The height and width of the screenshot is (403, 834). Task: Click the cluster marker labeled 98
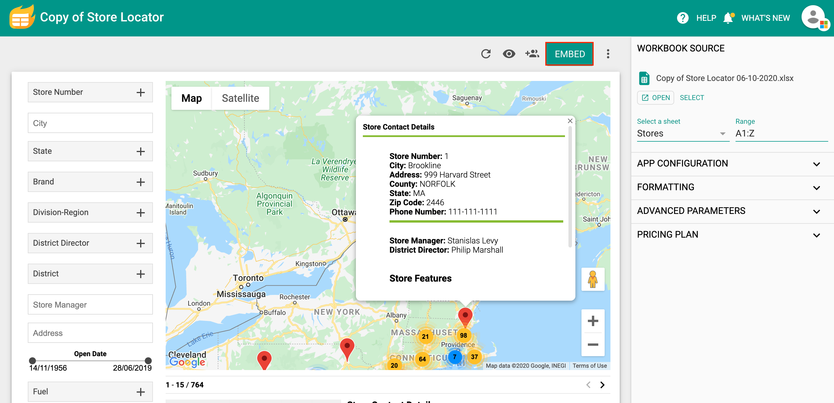pyautogui.click(x=464, y=335)
